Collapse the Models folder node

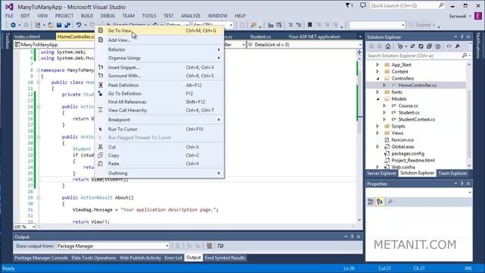pos(377,99)
